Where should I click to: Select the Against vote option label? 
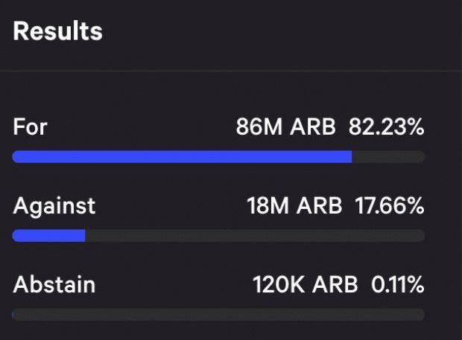(x=54, y=206)
